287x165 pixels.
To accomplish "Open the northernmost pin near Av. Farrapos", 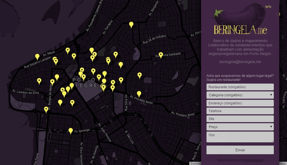I will [x=131, y=25].
